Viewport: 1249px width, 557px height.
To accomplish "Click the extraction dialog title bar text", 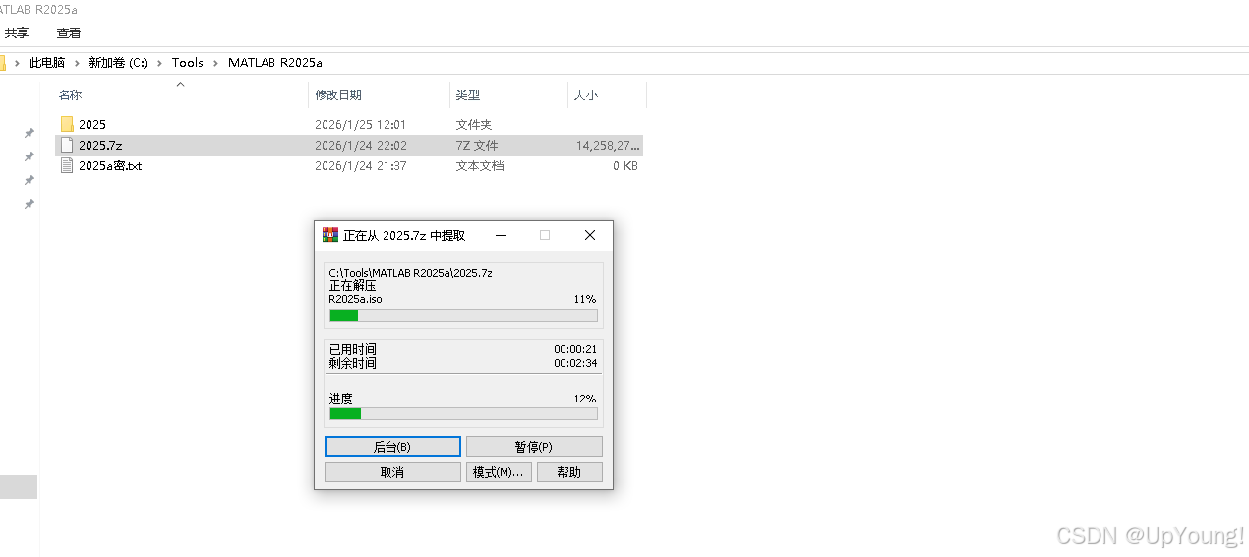I will click(404, 236).
